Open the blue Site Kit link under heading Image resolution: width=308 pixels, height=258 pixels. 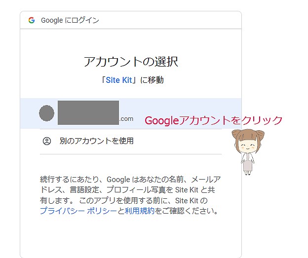(119, 80)
